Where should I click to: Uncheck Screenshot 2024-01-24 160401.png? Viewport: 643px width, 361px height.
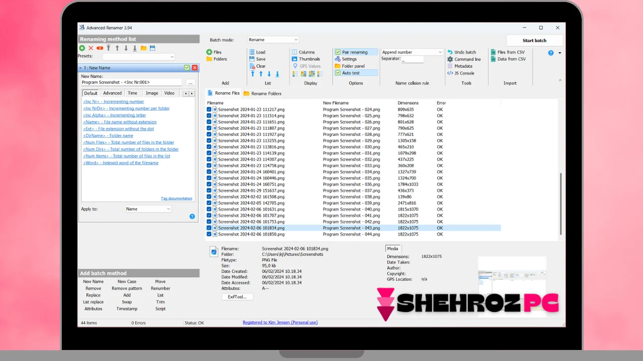pyautogui.click(x=209, y=172)
